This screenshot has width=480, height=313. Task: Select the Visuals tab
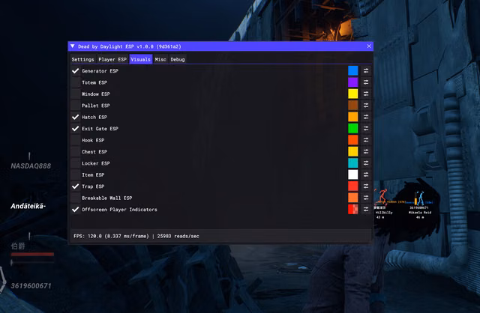(x=140, y=59)
